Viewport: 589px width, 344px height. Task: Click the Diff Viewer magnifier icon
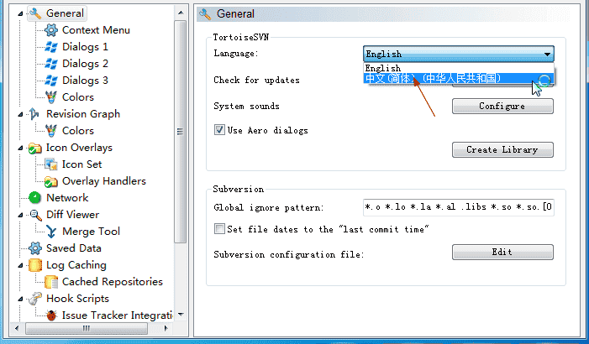(x=35, y=215)
